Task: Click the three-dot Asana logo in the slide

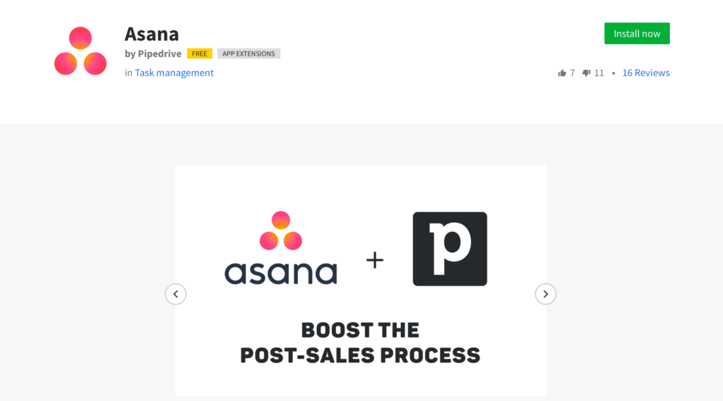Action: pos(280,231)
